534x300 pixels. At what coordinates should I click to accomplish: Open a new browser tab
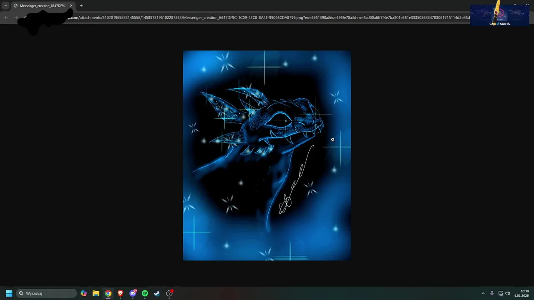click(81, 6)
